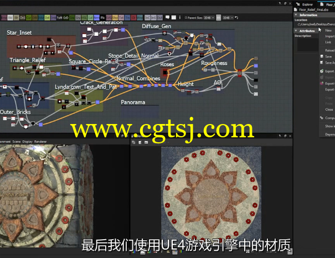The height and width of the screenshot is (258, 335).
Task: Choose Close from the context menu
Action: pyautogui.click(x=329, y=110)
